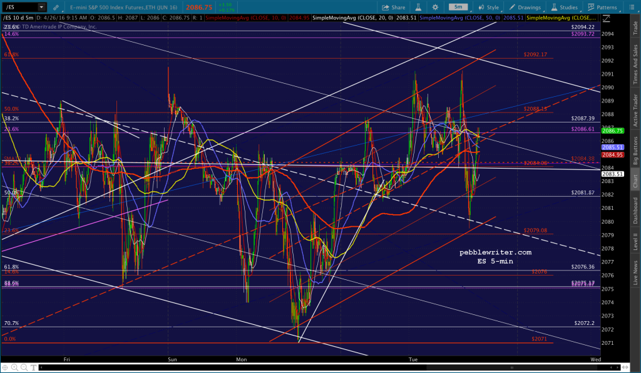Open the Patterns menu

[602, 7]
